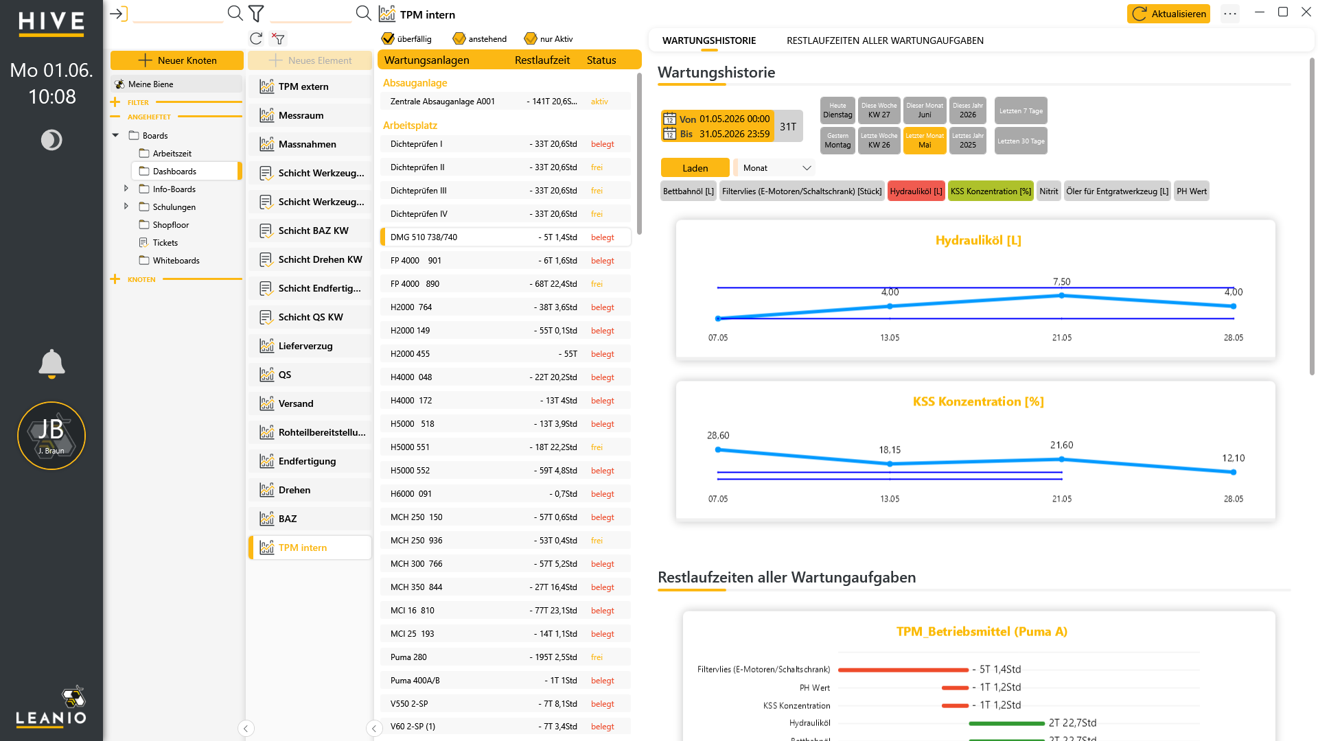The width and height of the screenshot is (1318, 741).
Task: Switch to Restlaufzeiten aller Wartungaufgaben tab
Action: coord(885,40)
